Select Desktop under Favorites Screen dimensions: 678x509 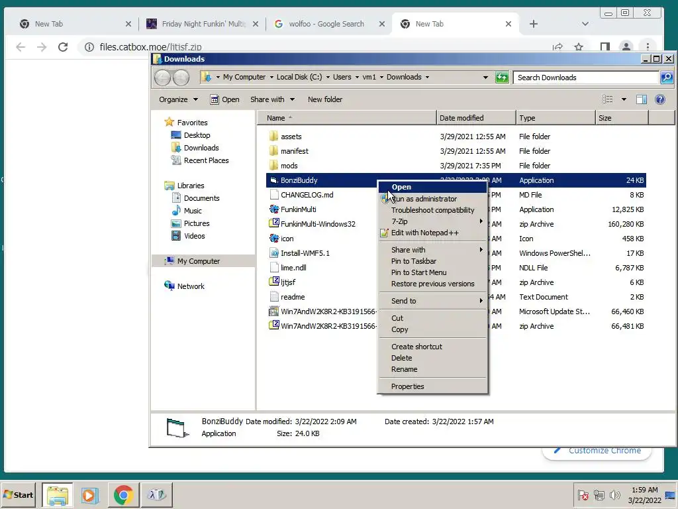[x=190, y=135]
